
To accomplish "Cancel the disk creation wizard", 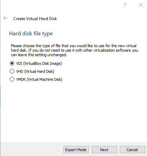I will pyautogui.click(x=132, y=150).
